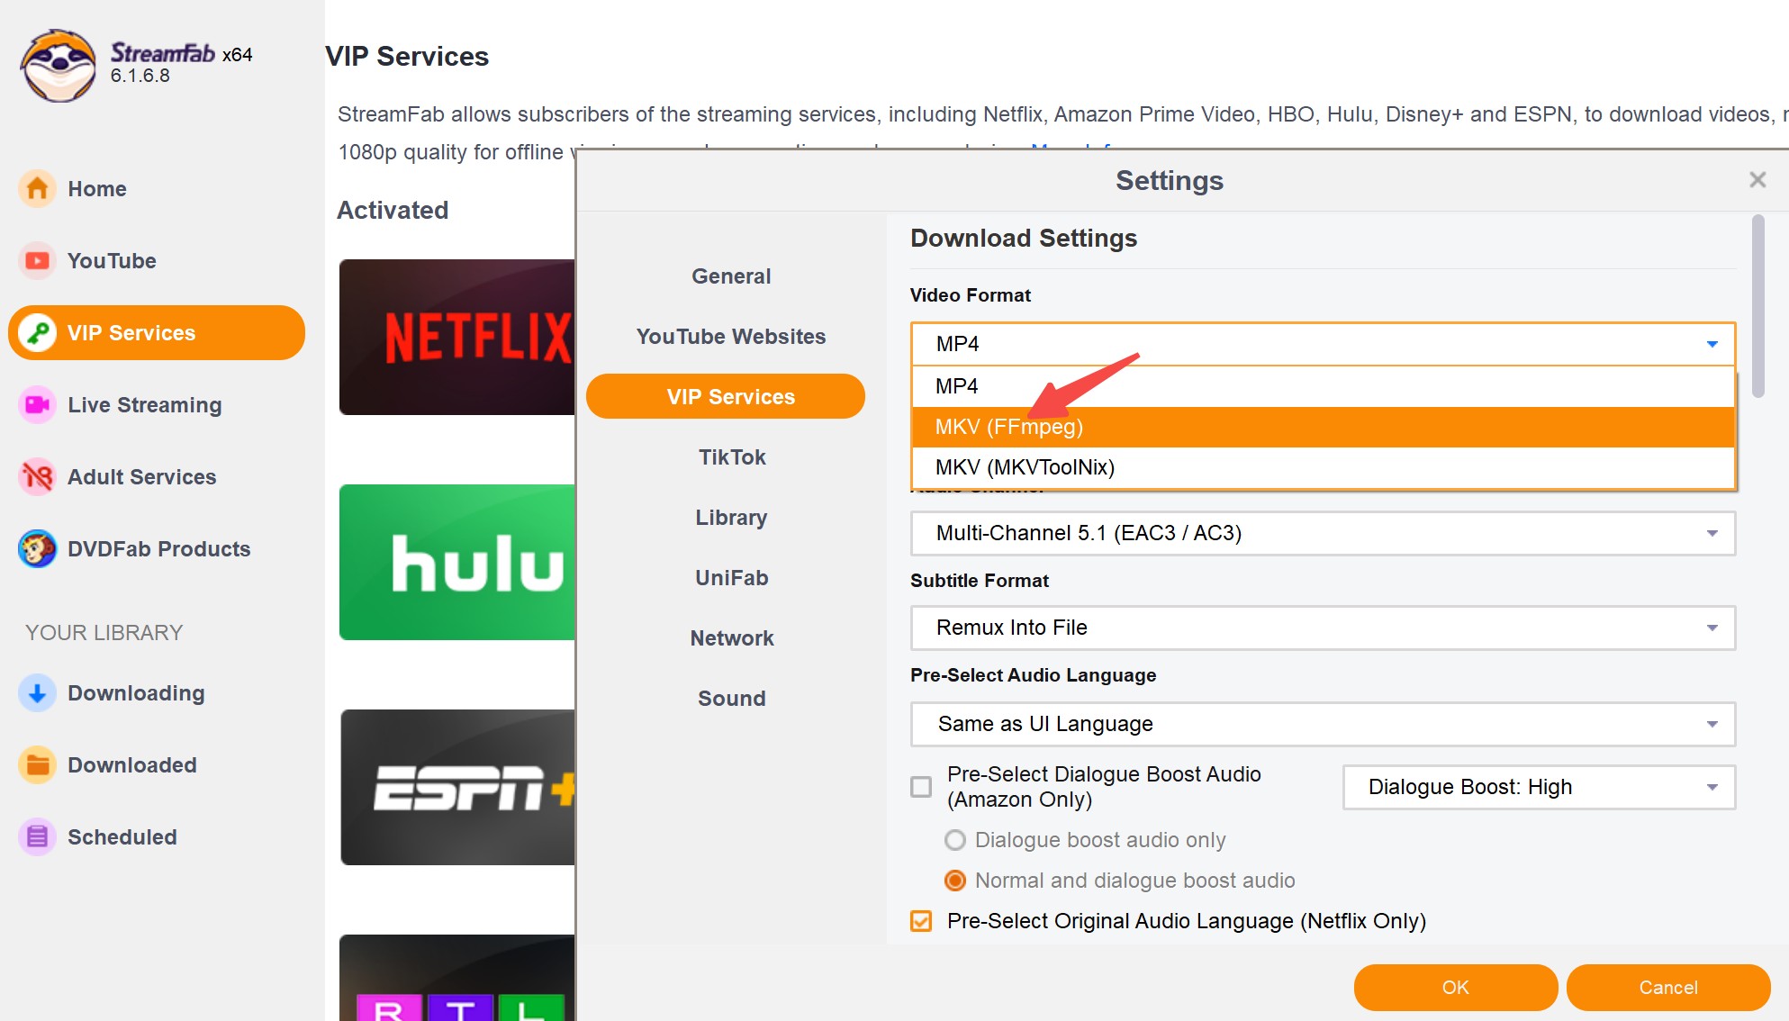Select Normal and dialogue boost audio radio

pos(954,881)
